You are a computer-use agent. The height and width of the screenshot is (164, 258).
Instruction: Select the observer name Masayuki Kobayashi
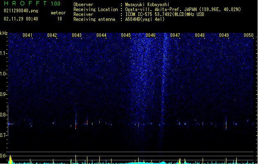[x=147, y=5]
